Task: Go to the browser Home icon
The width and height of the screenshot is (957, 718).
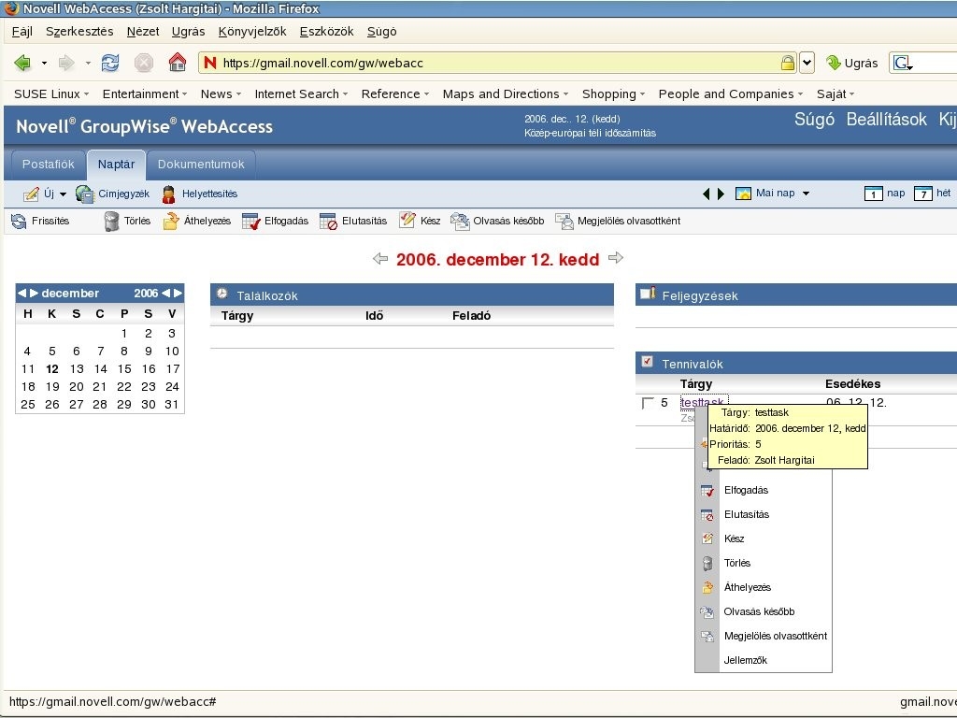Action: [177, 62]
